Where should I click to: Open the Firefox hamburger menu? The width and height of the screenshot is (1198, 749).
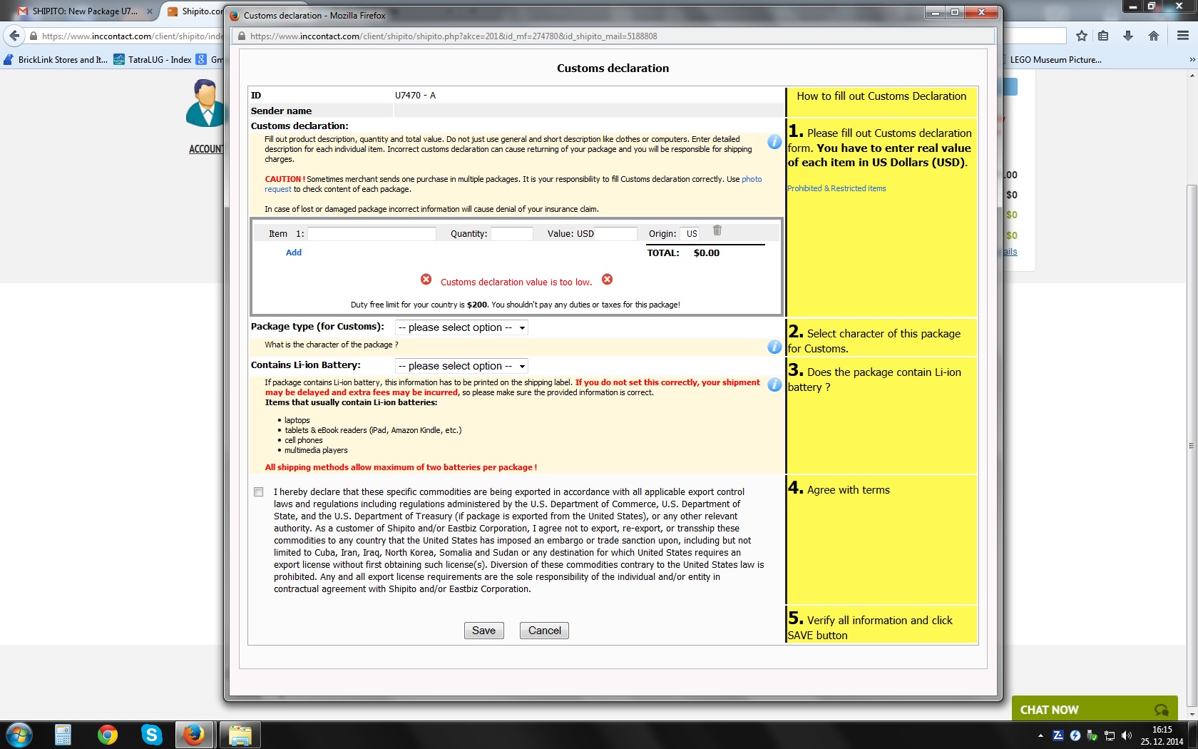click(x=1183, y=36)
